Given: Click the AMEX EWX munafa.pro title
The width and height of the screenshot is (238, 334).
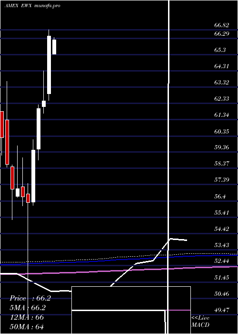Looking at the screenshot, I should [x=32, y=6].
